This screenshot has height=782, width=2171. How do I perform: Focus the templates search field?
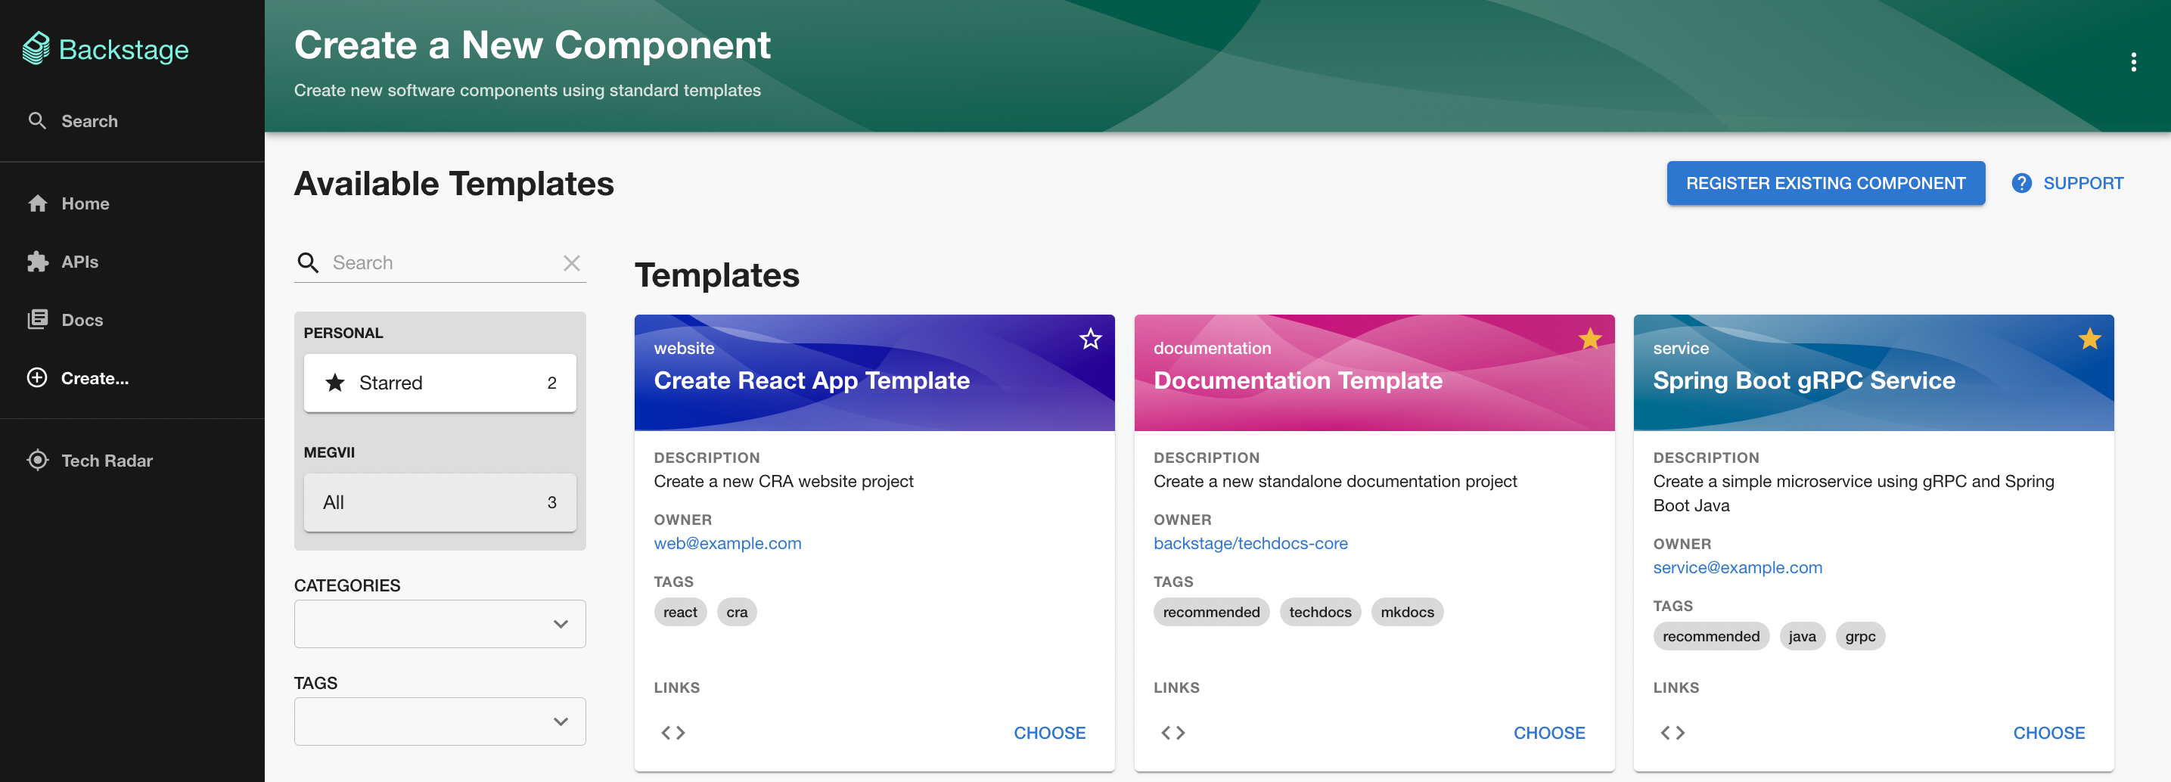(x=441, y=263)
